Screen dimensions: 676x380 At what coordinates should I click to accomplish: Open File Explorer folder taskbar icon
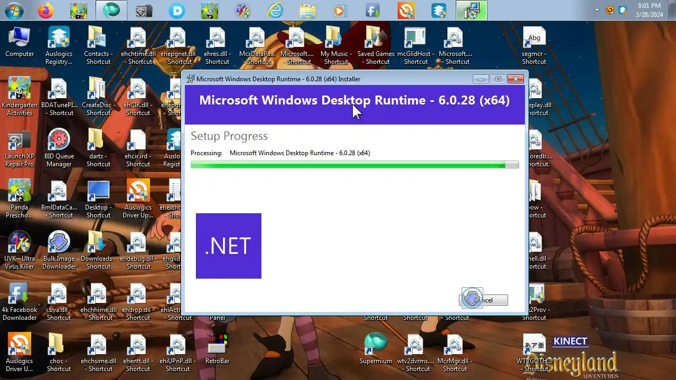[x=308, y=10]
